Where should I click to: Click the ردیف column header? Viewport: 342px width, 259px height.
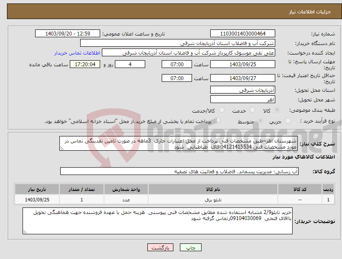pyautogui.click(x=328, y=189)
